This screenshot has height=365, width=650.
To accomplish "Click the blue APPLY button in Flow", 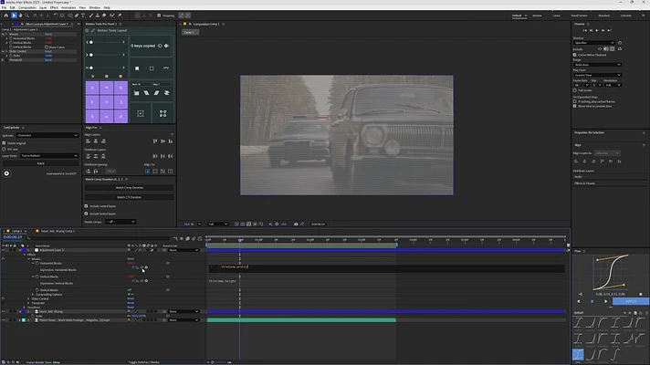I will [x=631, y=301].
